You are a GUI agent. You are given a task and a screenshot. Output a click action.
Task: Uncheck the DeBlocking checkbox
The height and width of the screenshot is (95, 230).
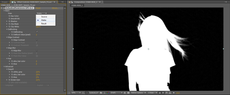pyautogui.click(x=37, y=32)
